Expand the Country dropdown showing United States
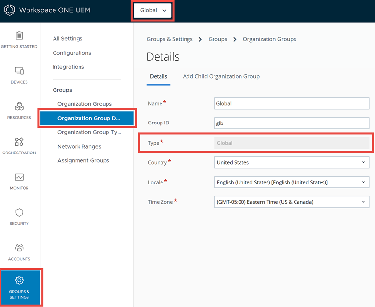Screen dimensions: 375x307 pos(292,162)
